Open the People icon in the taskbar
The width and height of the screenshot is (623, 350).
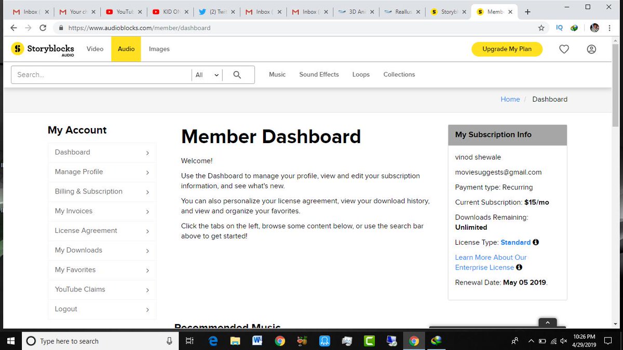click(x=515, y=341)
